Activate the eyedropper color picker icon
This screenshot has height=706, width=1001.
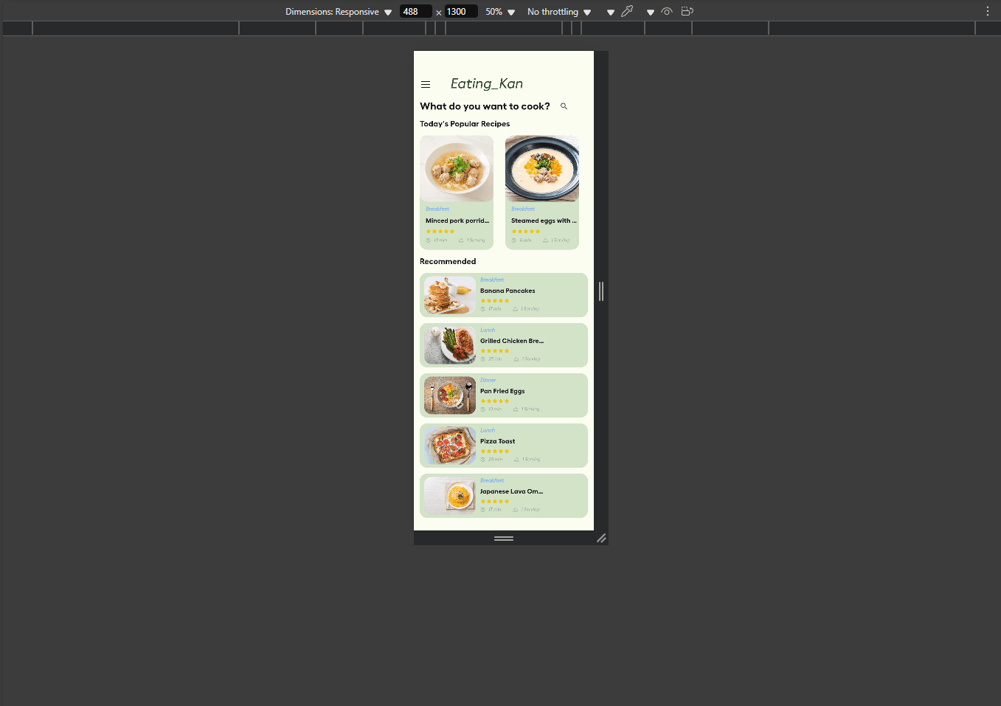point(627,12)
